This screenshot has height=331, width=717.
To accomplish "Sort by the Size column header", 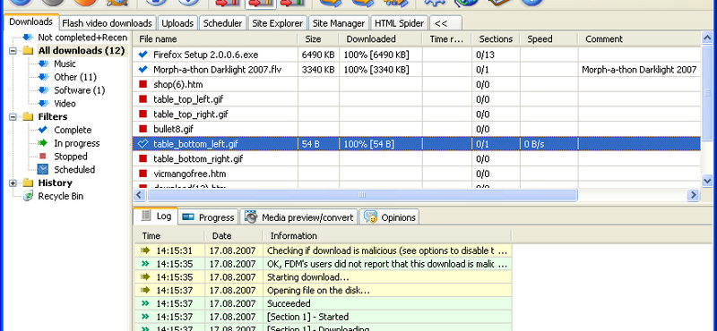I will 318,39.
